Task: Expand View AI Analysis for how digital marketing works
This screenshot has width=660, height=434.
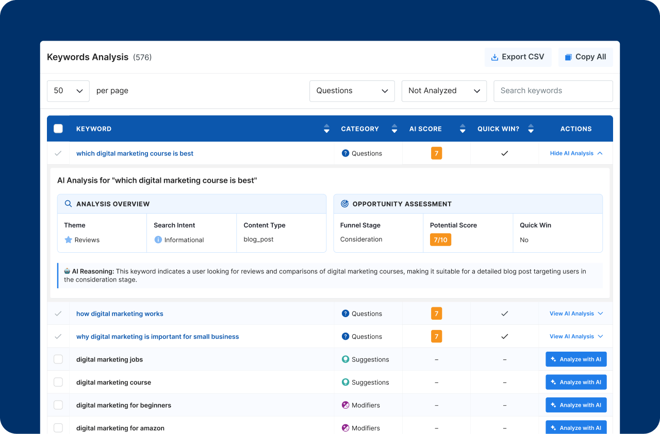Action: coord(575,314)
